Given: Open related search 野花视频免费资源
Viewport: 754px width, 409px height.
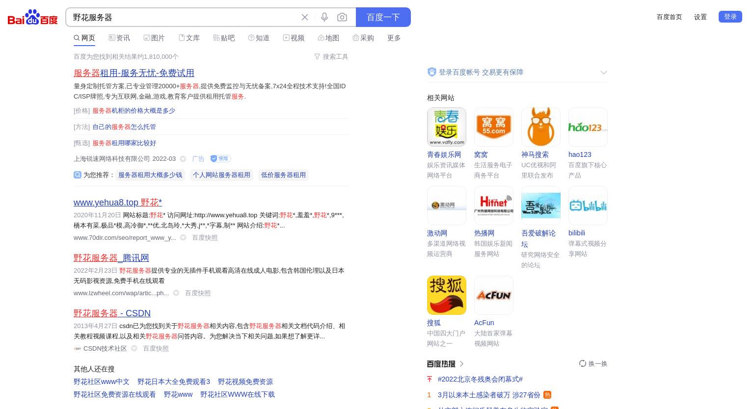Looking at the screenshot, I should coord(245,382).
